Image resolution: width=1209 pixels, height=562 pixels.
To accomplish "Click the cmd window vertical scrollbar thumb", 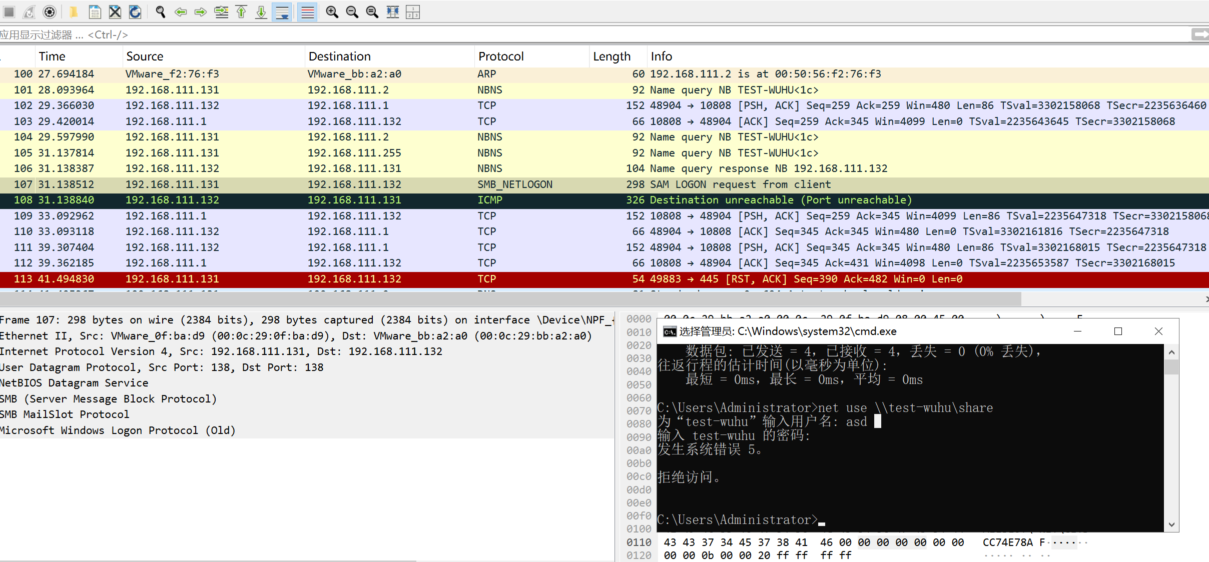I will tap(1171, 367).
